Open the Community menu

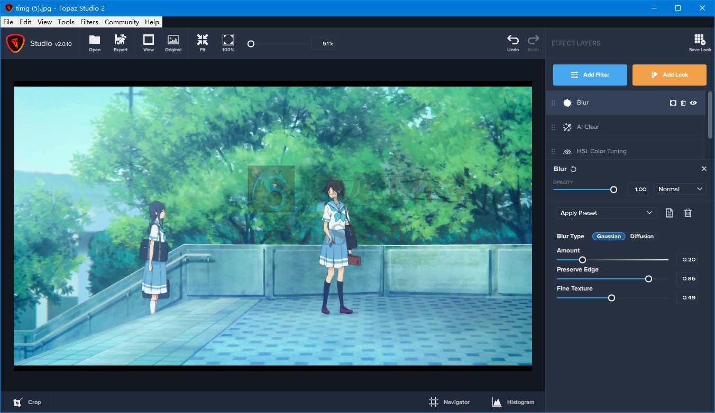(x=122, y=22)
